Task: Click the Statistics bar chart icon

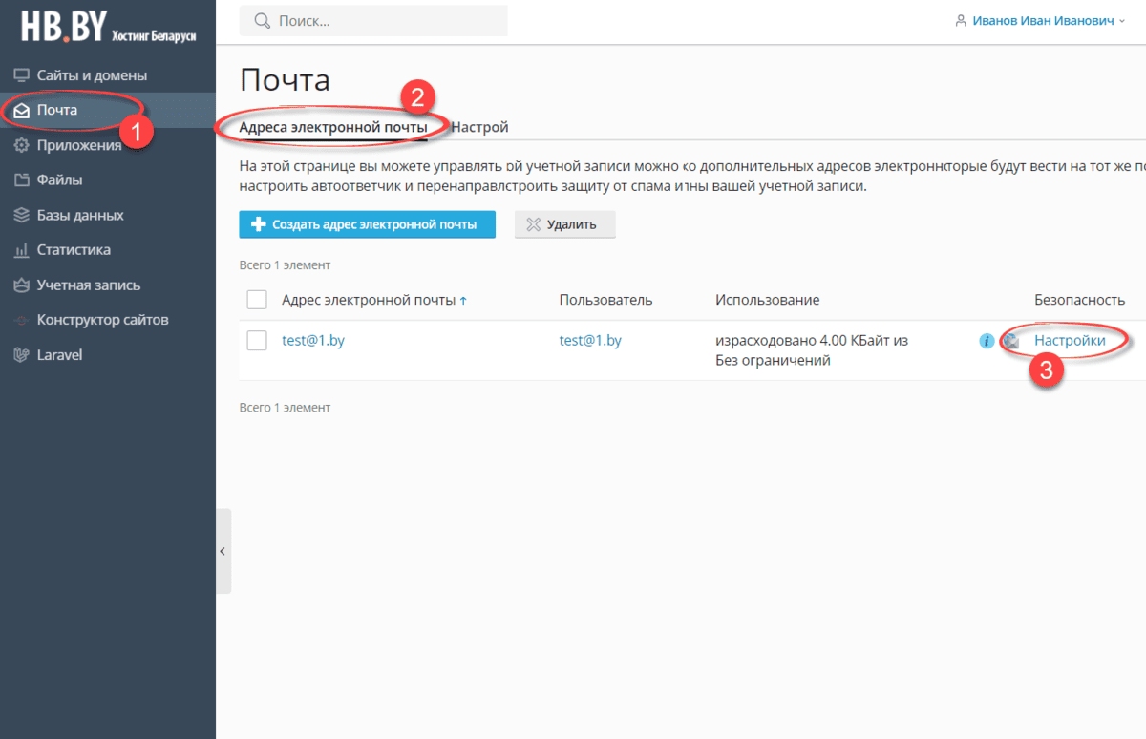Action: (21, 250)
